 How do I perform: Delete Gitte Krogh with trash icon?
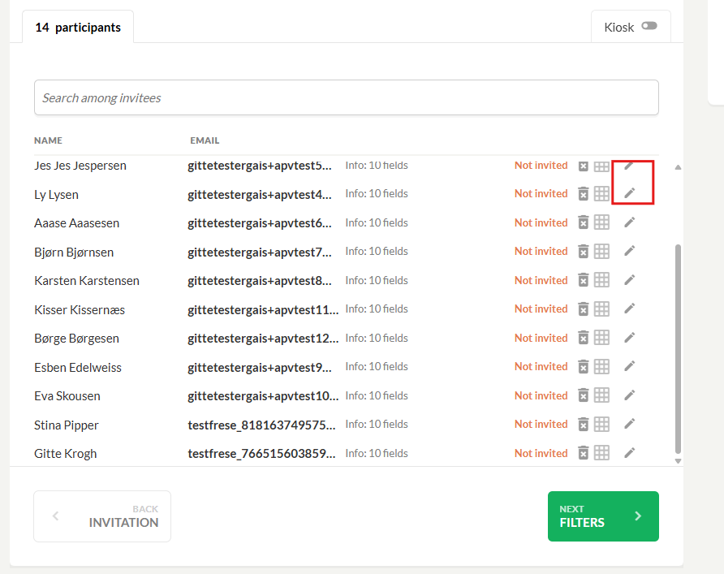point(583,453)
